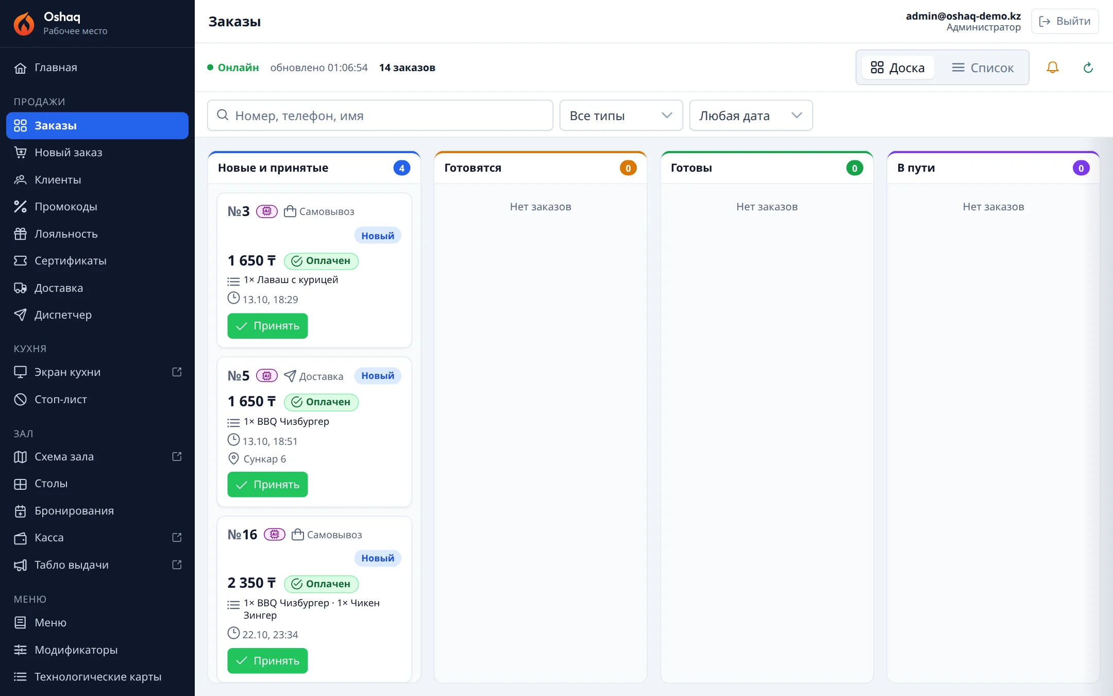
Task: Open external link icon for Экран кухни
Action: point(177,372)
